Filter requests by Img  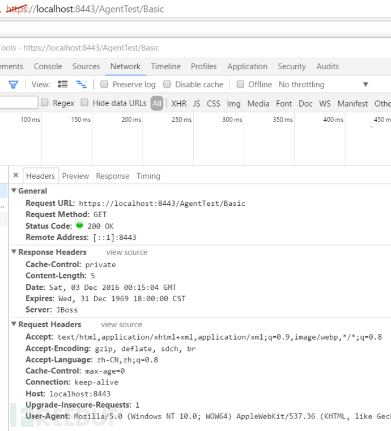point(233,104)
